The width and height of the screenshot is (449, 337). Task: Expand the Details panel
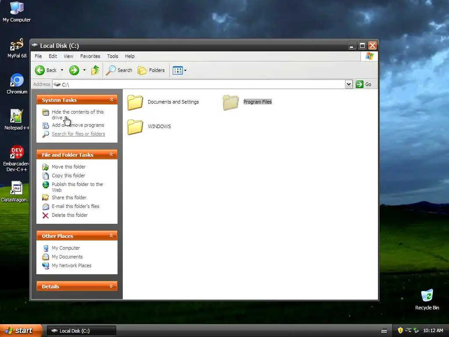(x=111, y=286)
